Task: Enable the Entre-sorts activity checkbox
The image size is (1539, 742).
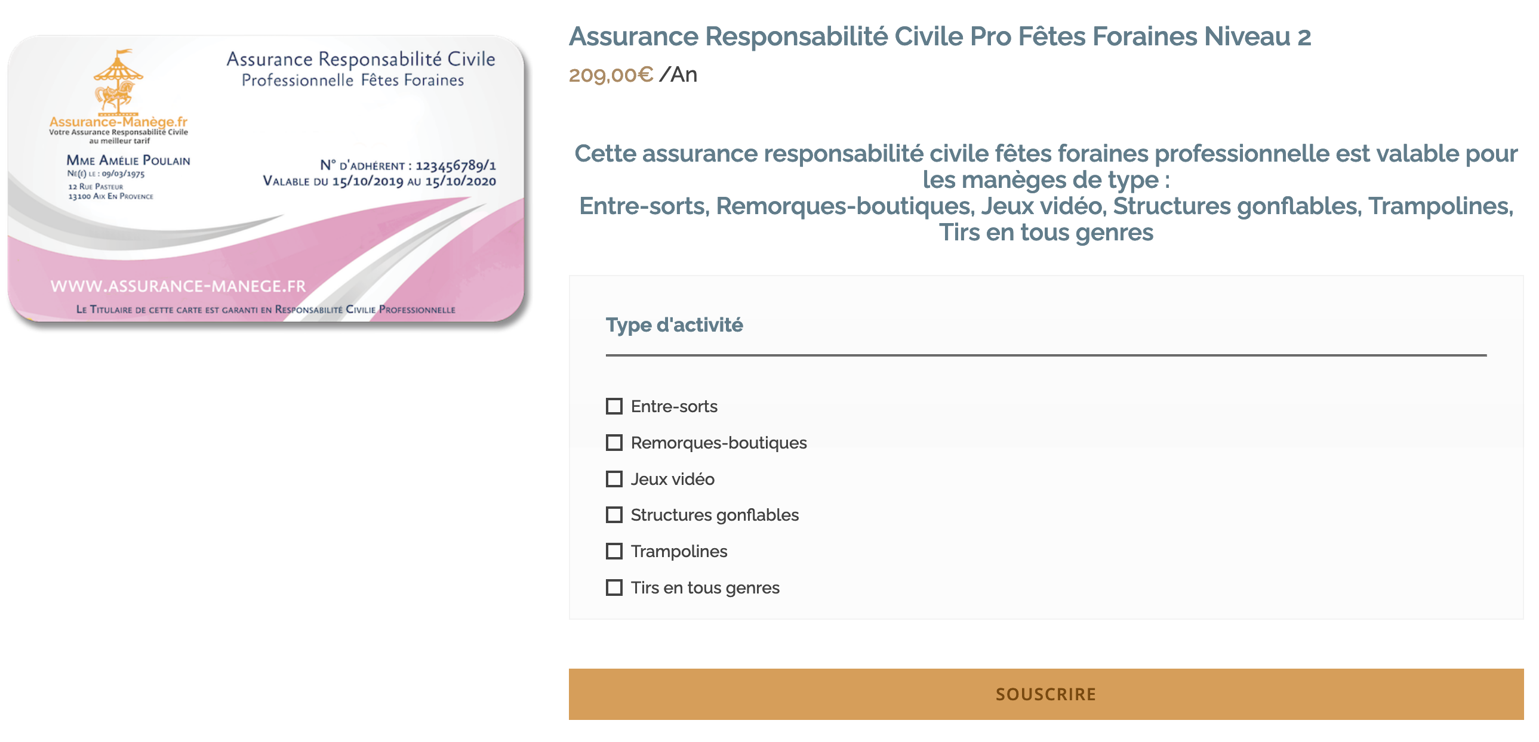Action: (x=615, y=407)
